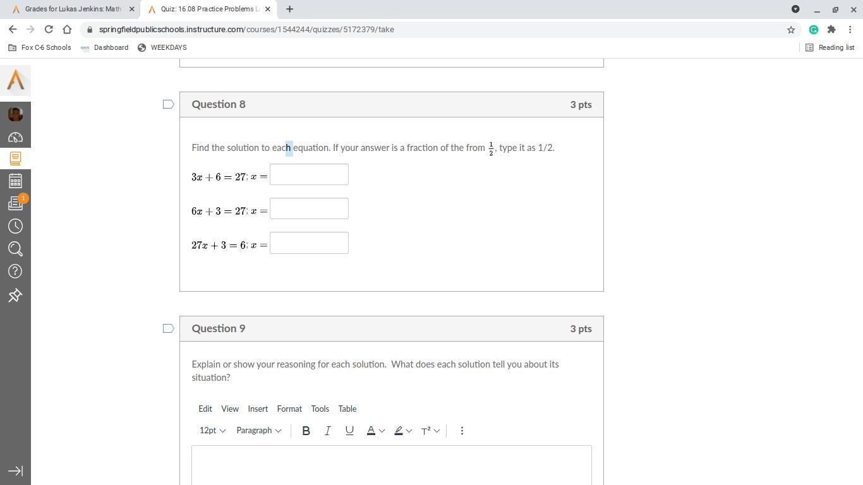Open the Table menu in editor
Screen dimensions: 863x485
click(x=347, y=409)
